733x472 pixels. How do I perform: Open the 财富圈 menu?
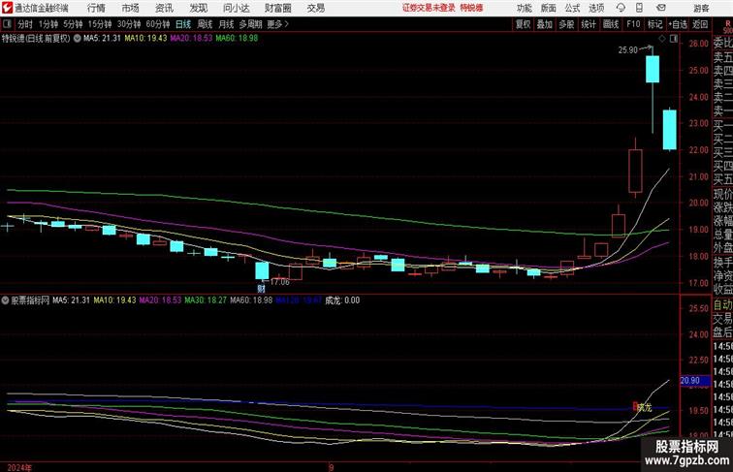coord(277,8)
